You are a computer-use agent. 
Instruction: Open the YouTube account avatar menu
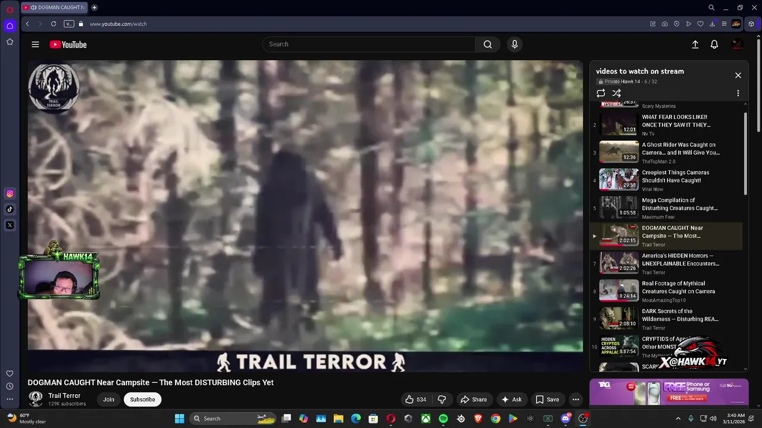(737, 45)
